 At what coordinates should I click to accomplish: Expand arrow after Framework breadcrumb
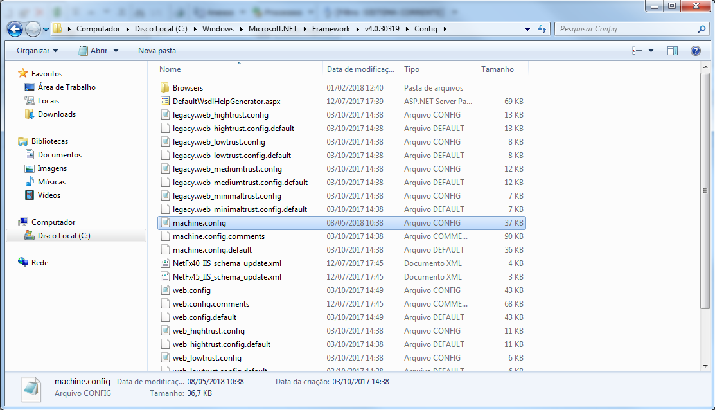(357, 29)
